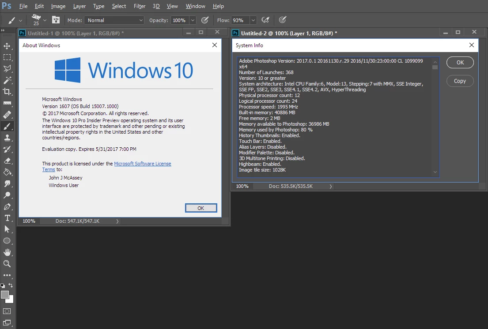
Task: Click Copy in the System Info dialog
Action: coord(460,81)
